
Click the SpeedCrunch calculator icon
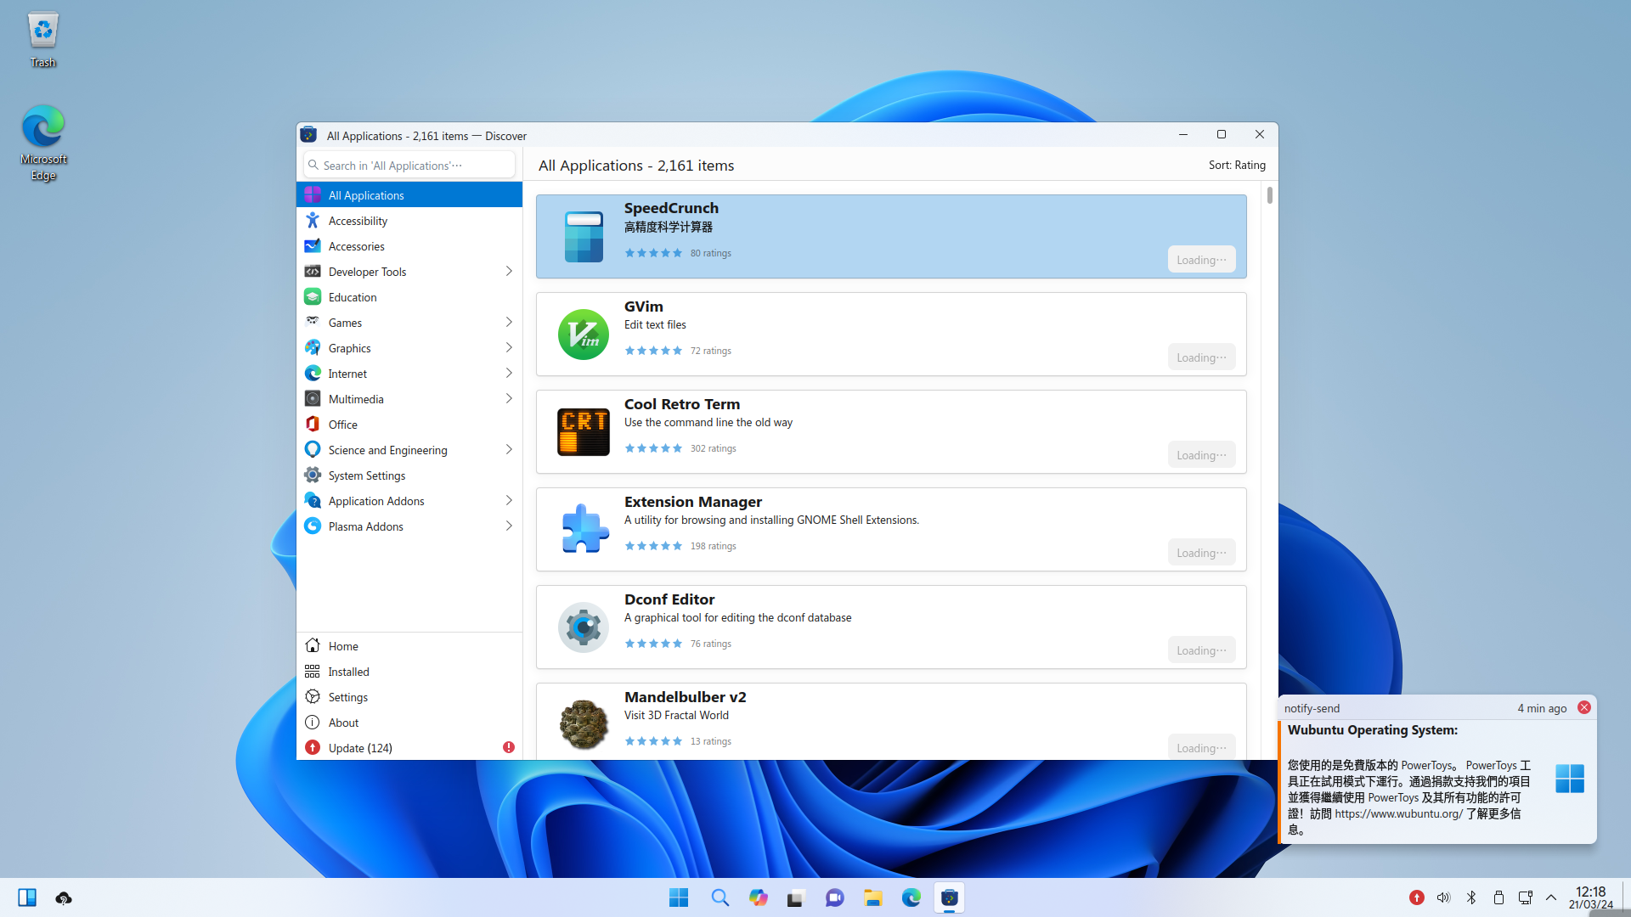click(583, 237)
